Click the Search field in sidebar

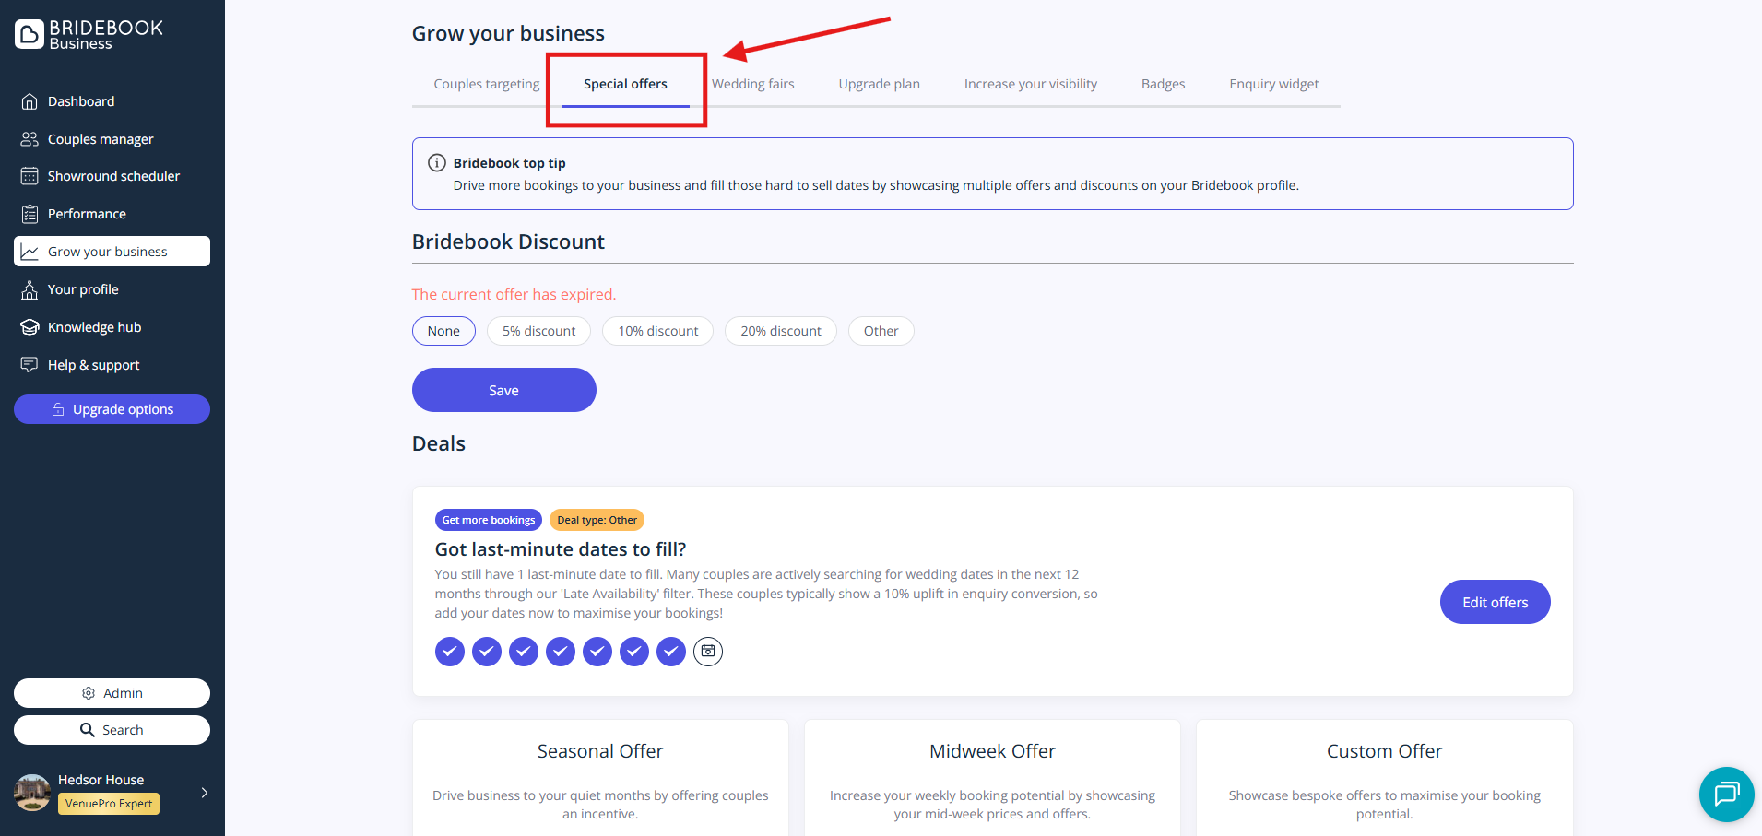pyautogui.click(x=112, y=730)
